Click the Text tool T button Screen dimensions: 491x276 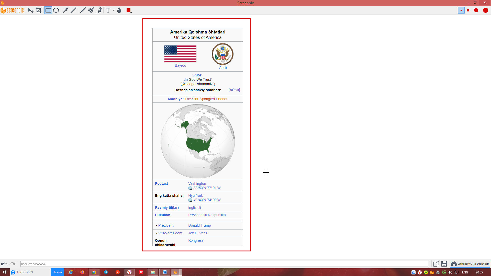[x=108, y=10]
